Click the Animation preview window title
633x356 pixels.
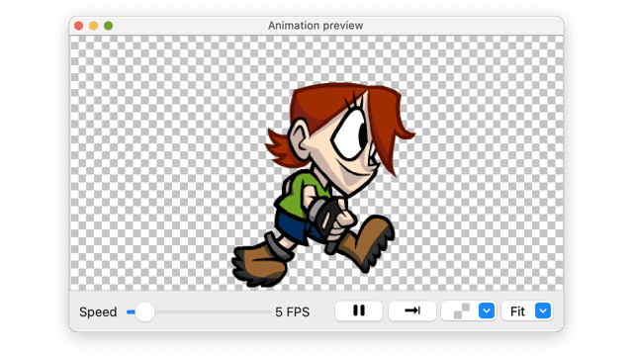316,26
